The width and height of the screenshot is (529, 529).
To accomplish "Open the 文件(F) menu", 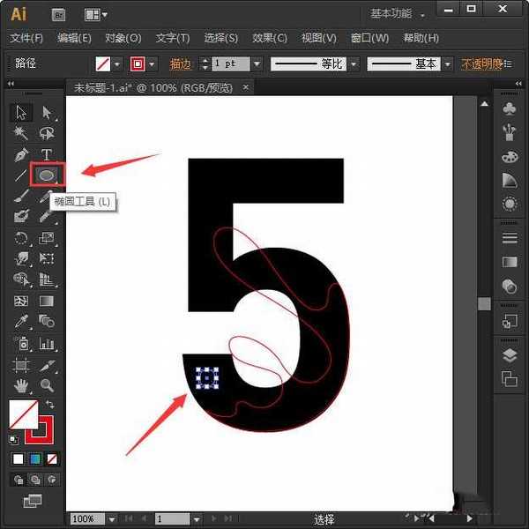I will [26, 38].
